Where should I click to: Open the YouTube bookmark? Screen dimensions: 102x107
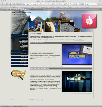(x=52, y=7)
